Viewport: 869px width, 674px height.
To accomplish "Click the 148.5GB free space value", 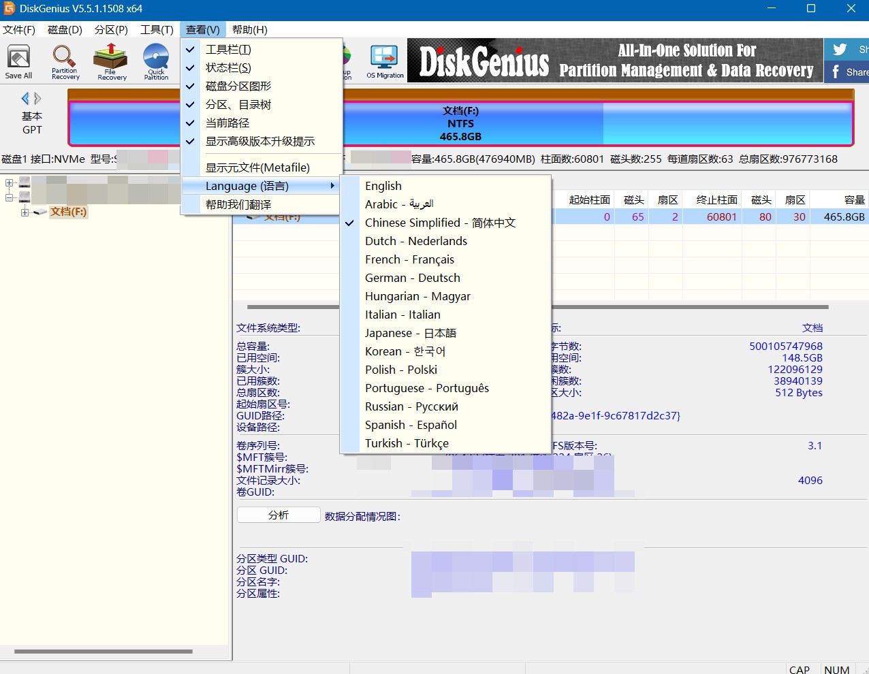I will pos(802,357).
